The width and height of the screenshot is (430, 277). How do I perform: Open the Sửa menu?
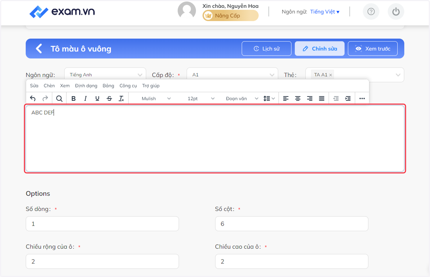click(34, 86)
